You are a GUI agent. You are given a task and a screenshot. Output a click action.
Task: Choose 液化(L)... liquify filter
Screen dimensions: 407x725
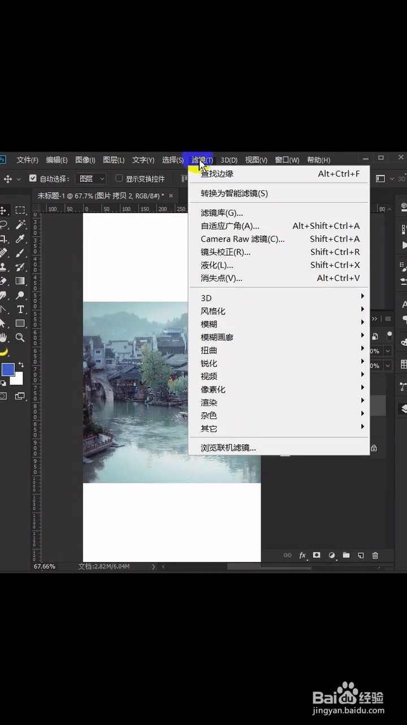279,265
